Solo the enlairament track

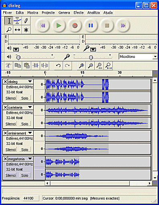click(x=25, y=150)
